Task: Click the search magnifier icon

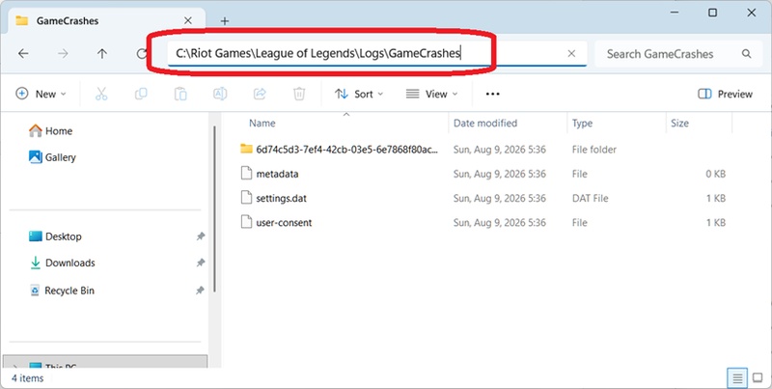Action: click(746, 54)
